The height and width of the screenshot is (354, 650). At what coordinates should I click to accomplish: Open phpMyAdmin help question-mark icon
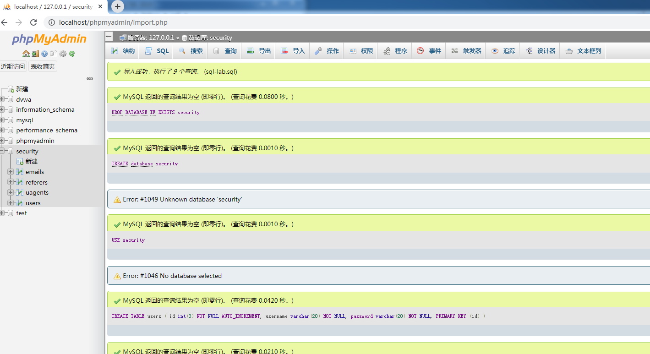coord(44,54)
